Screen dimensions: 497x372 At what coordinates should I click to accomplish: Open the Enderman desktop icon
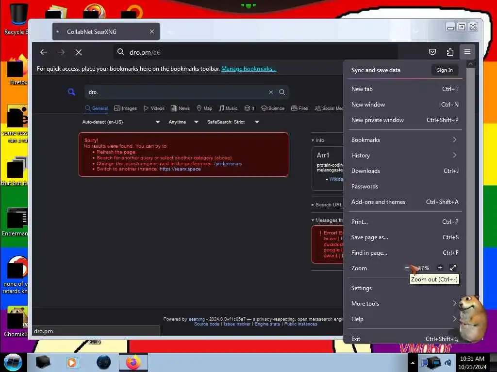tap(15, 221)
